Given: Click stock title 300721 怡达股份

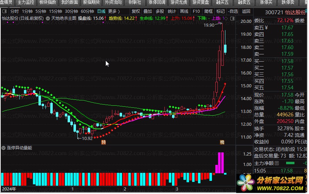Looking at the screenshot, I should 285,12.
